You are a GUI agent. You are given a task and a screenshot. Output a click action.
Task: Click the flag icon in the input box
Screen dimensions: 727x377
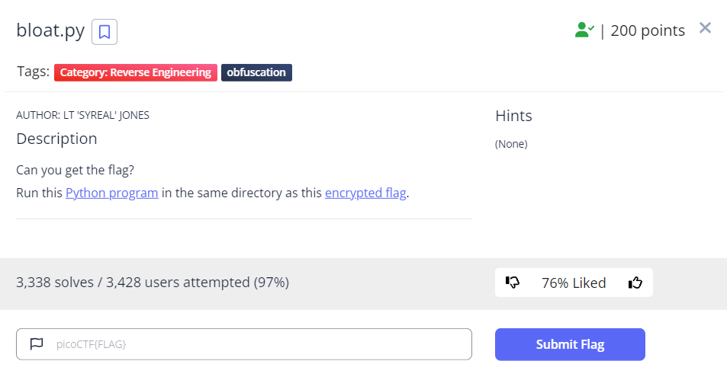click(x=37, y=343)
